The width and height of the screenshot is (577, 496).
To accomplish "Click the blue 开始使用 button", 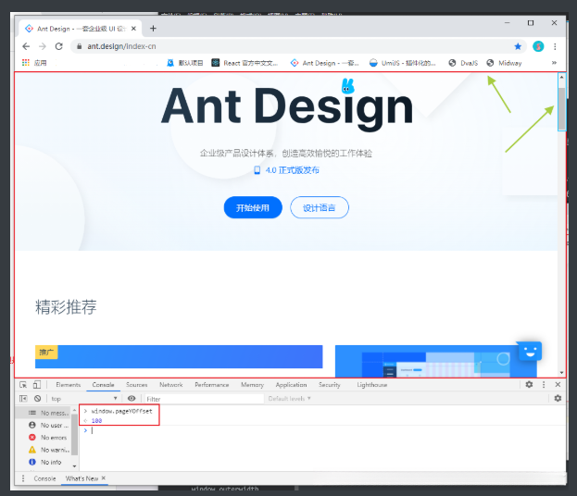I will 253,207.
